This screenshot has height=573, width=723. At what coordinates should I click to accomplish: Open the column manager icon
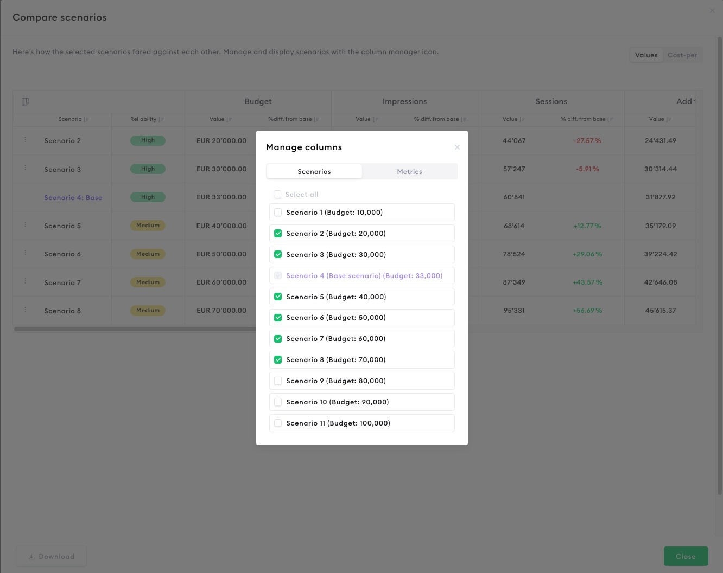(x=25, y=101)
